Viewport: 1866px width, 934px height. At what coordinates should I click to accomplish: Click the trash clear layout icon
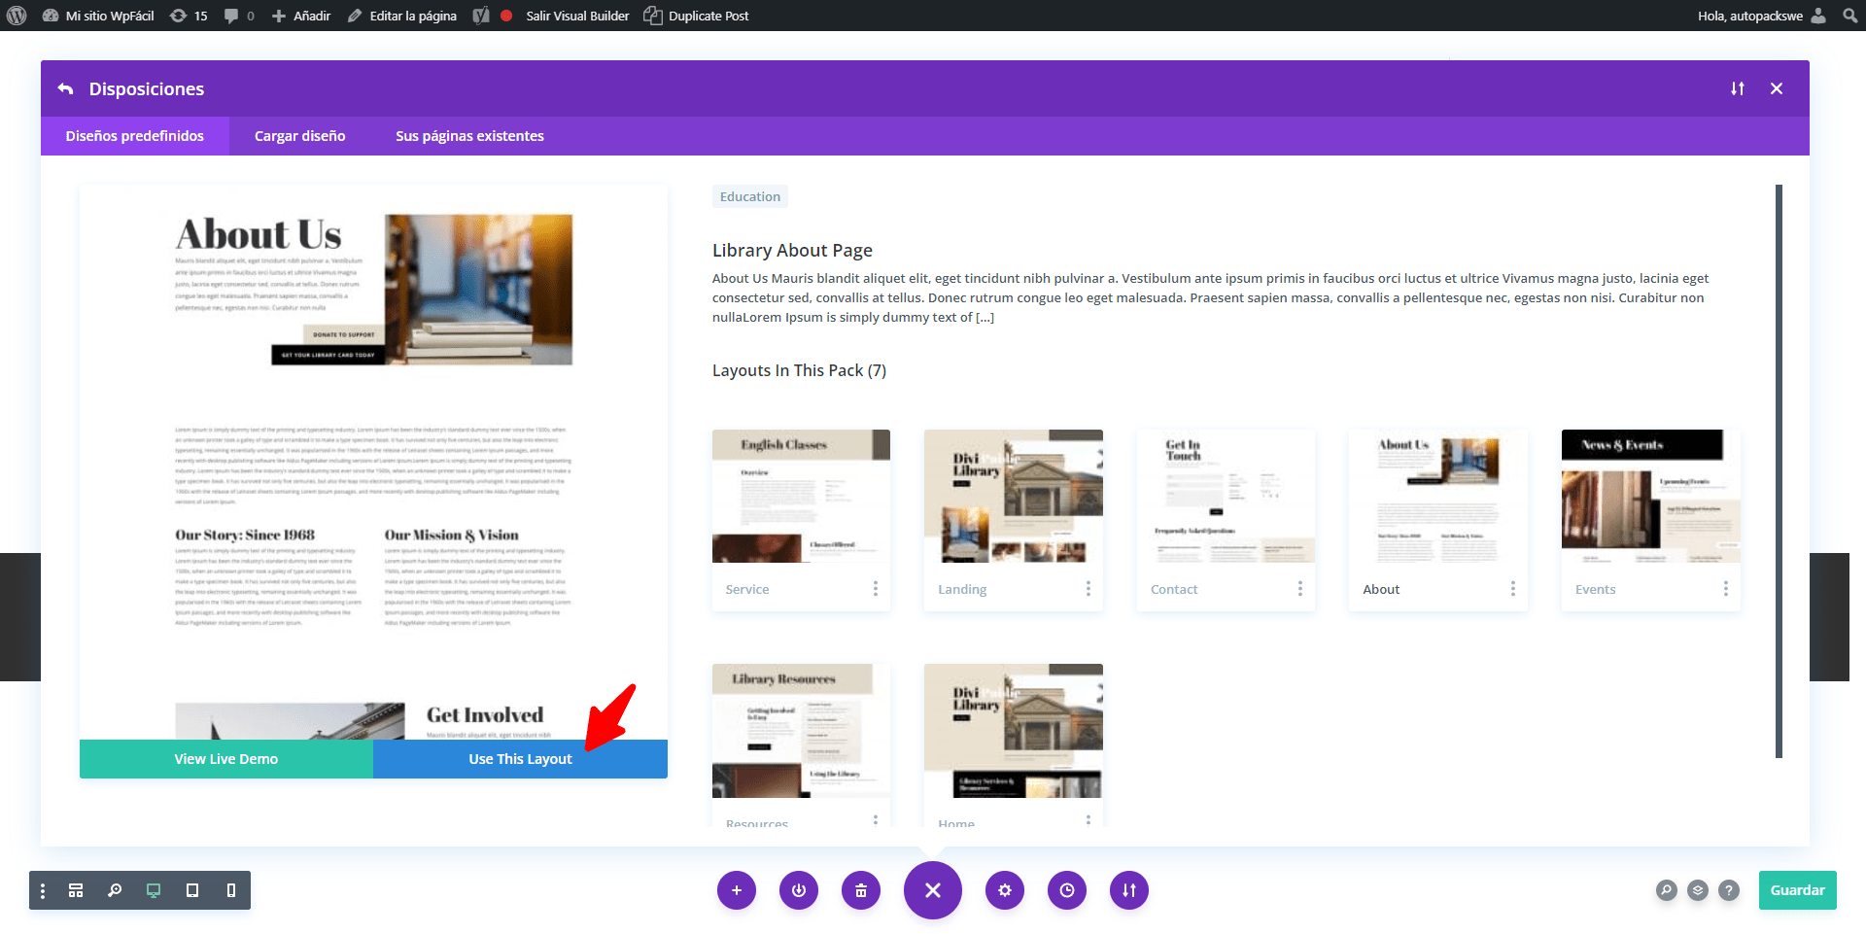[861, 890]
